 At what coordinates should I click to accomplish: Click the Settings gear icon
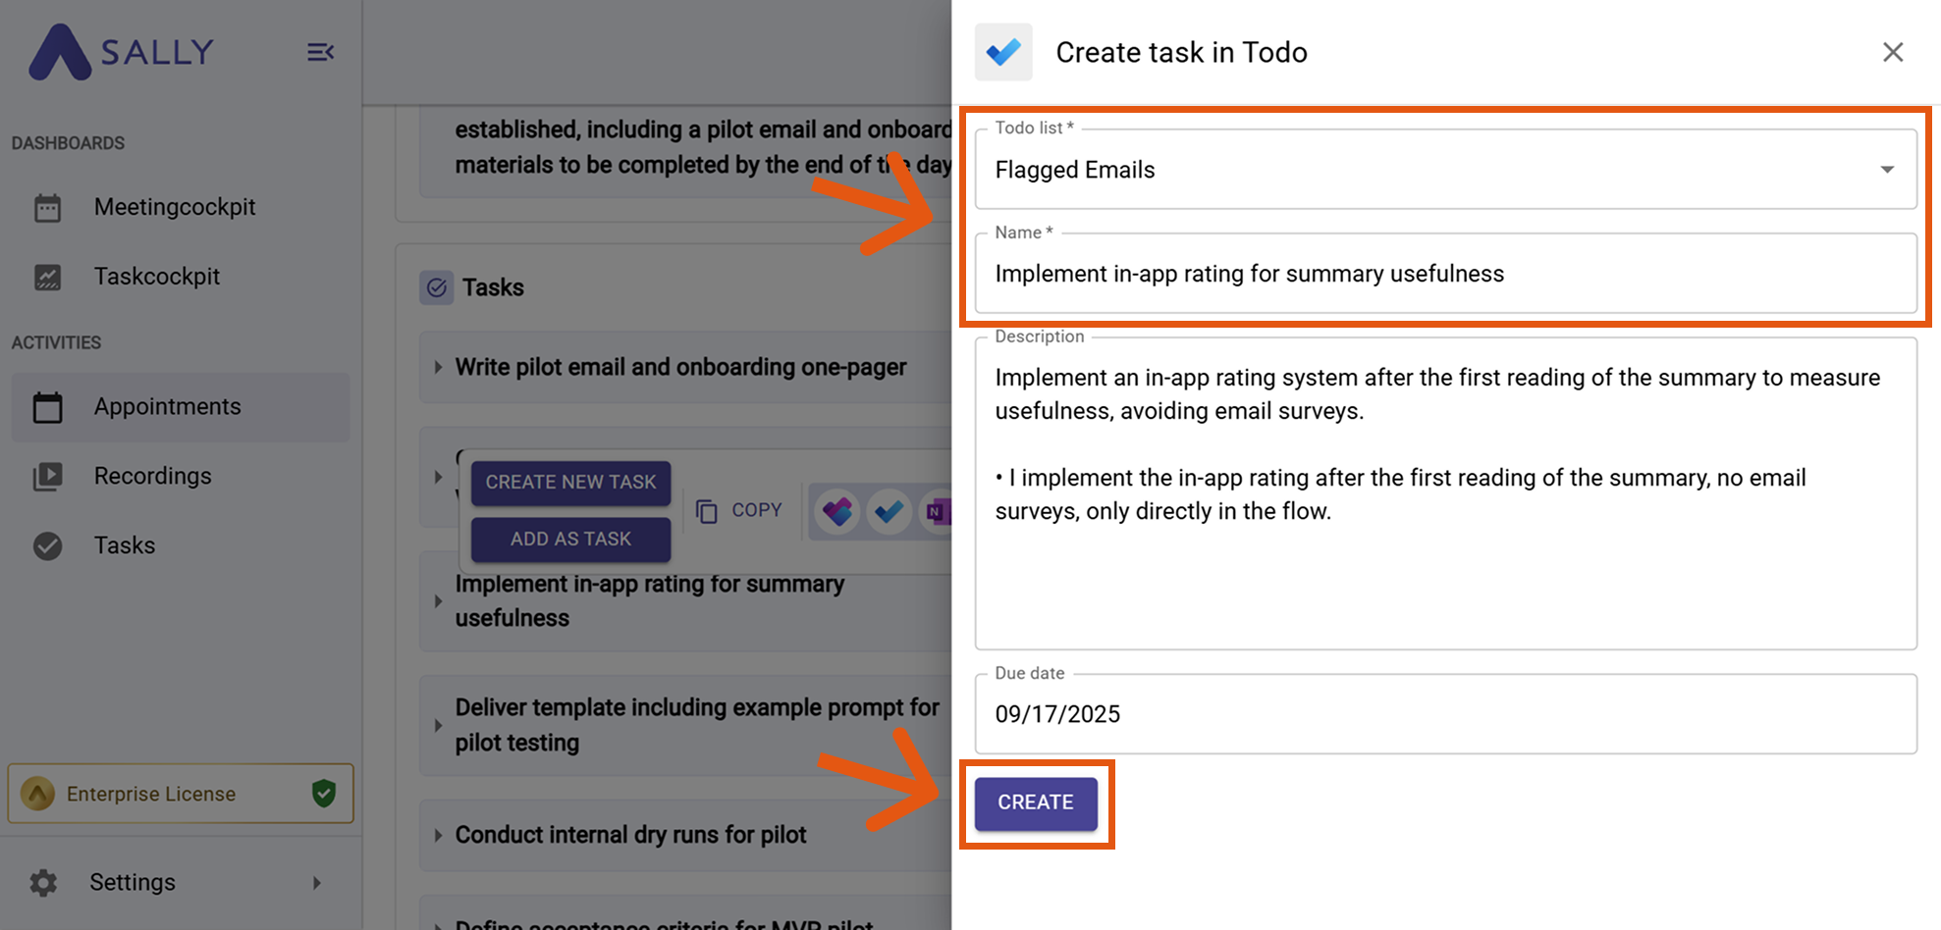(43, 883)
